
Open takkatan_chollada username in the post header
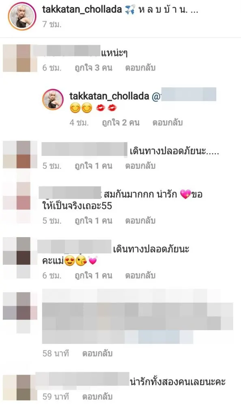82,10
